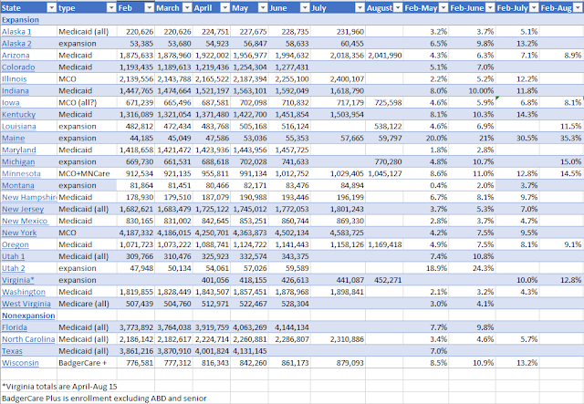Click the New Mexico state link
This screenshot has height=404, width=584.
(x=25, y=221)
